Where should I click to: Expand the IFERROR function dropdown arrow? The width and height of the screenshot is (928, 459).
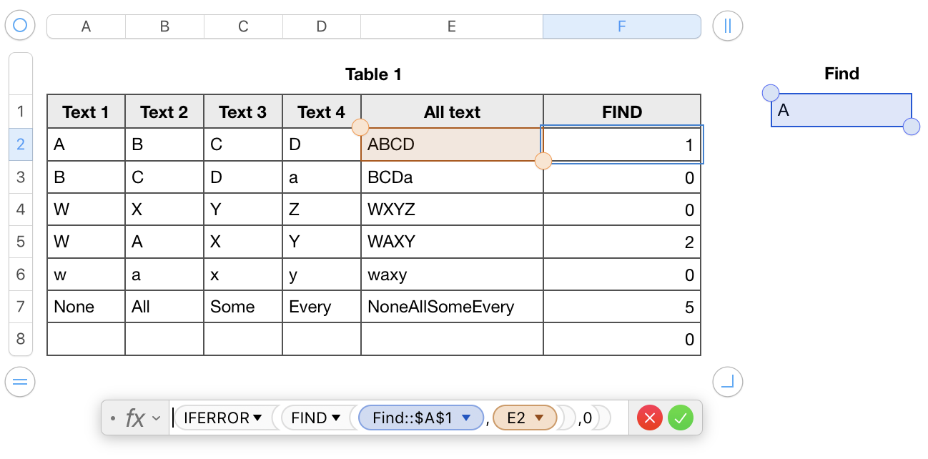[257, 418]
